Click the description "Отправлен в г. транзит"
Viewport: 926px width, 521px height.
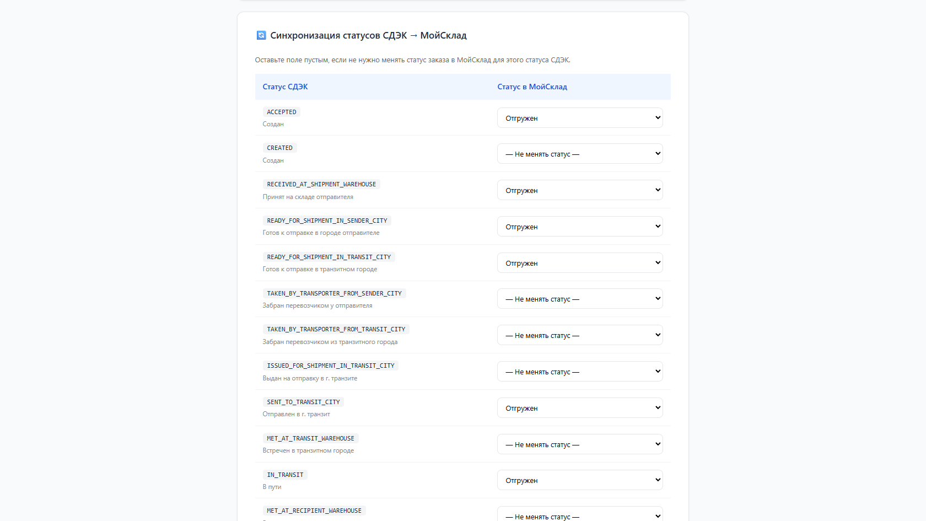297,414
